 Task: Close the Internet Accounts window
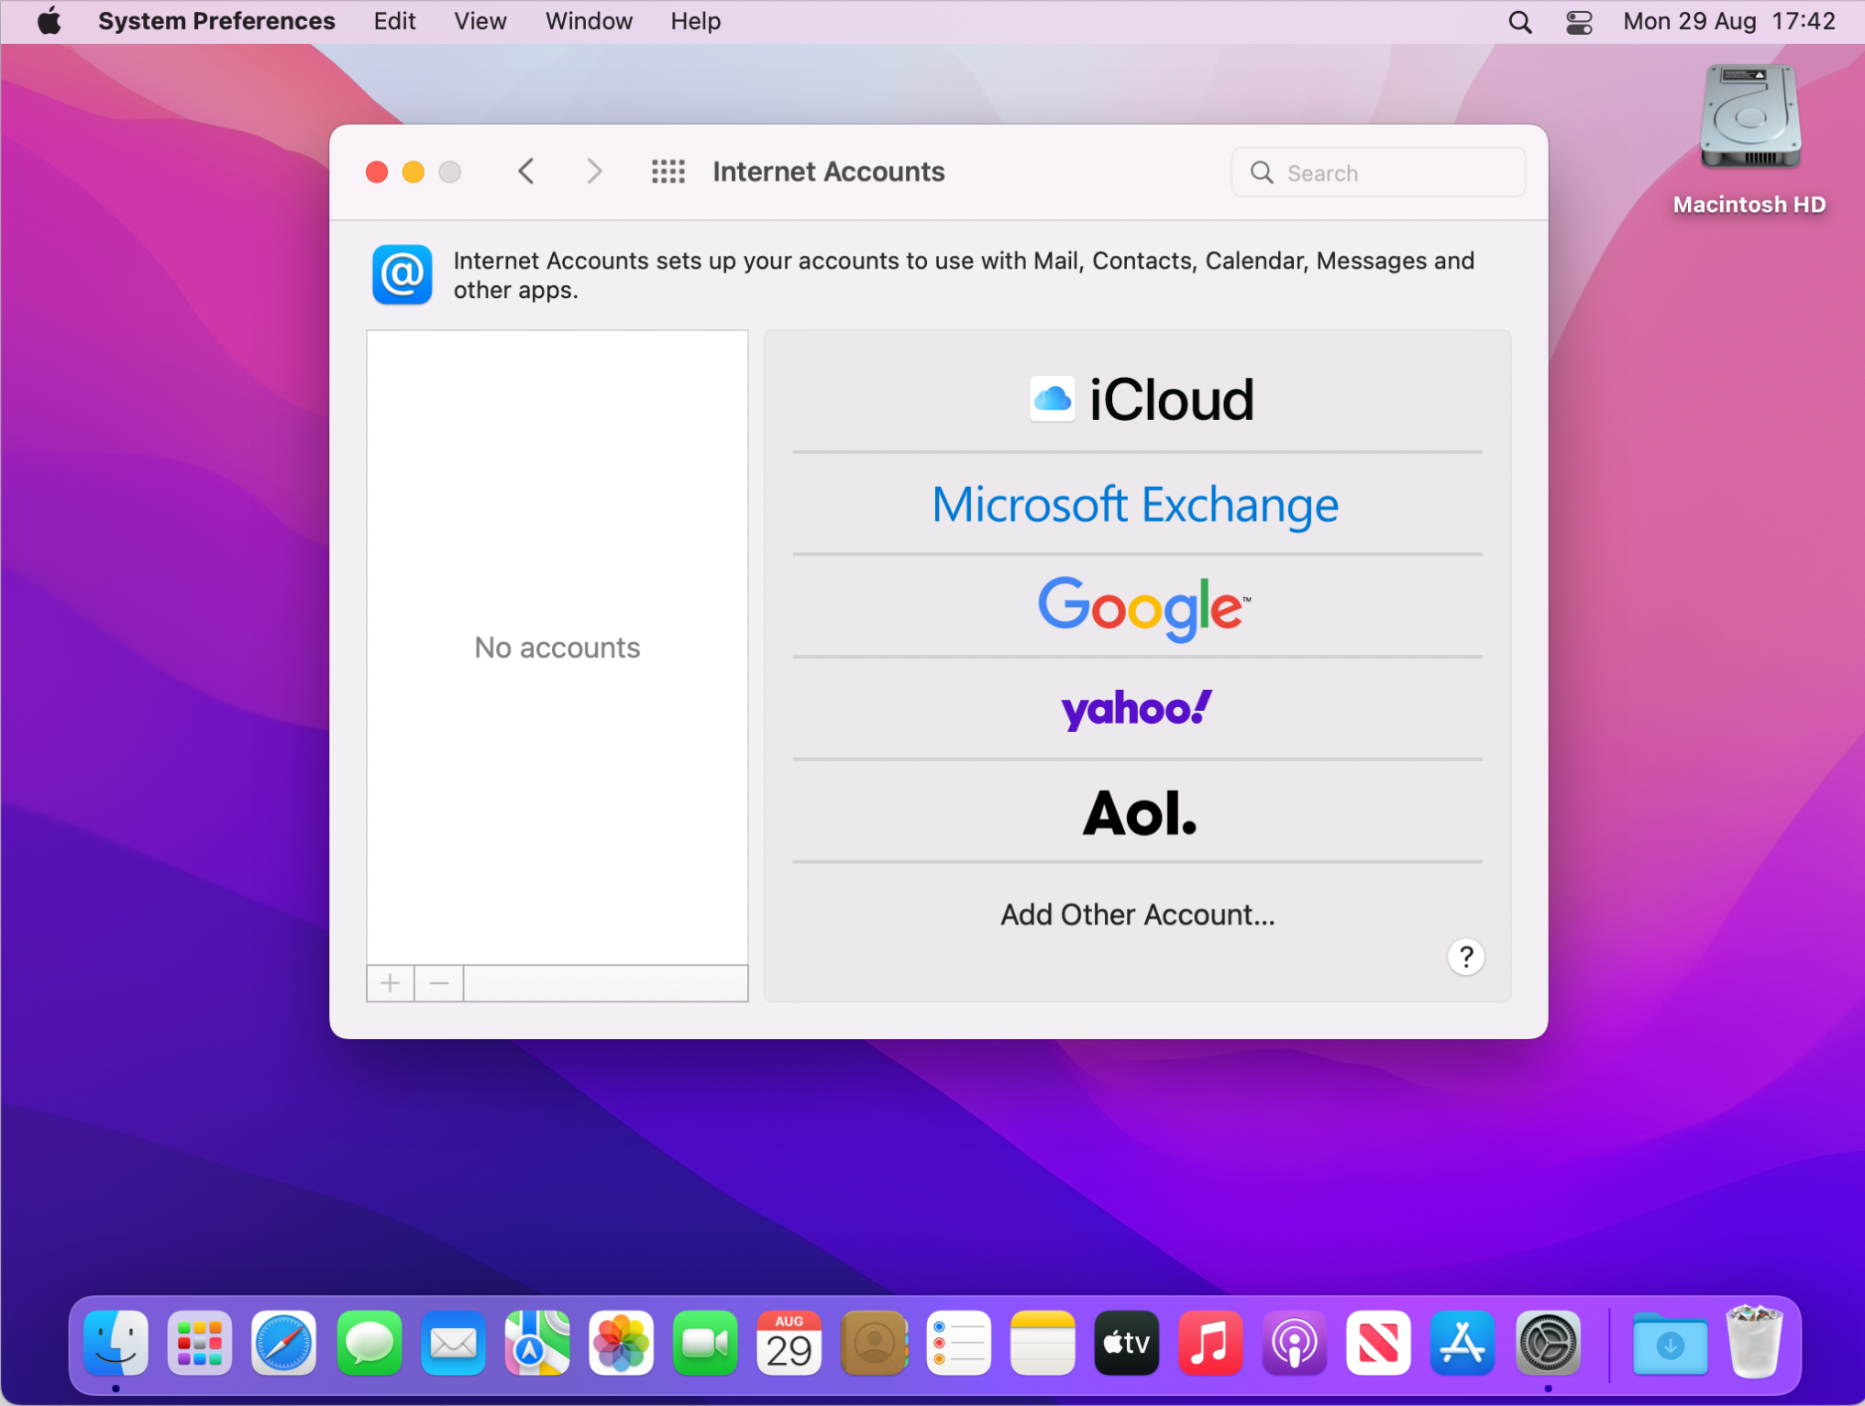377,172
